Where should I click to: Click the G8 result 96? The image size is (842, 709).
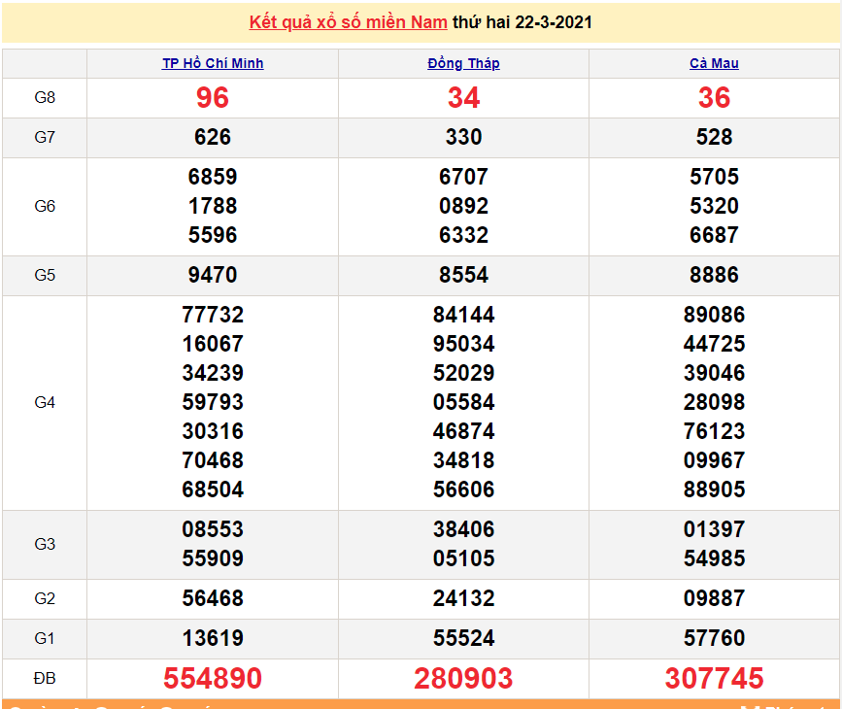click(x=213, y=98)
